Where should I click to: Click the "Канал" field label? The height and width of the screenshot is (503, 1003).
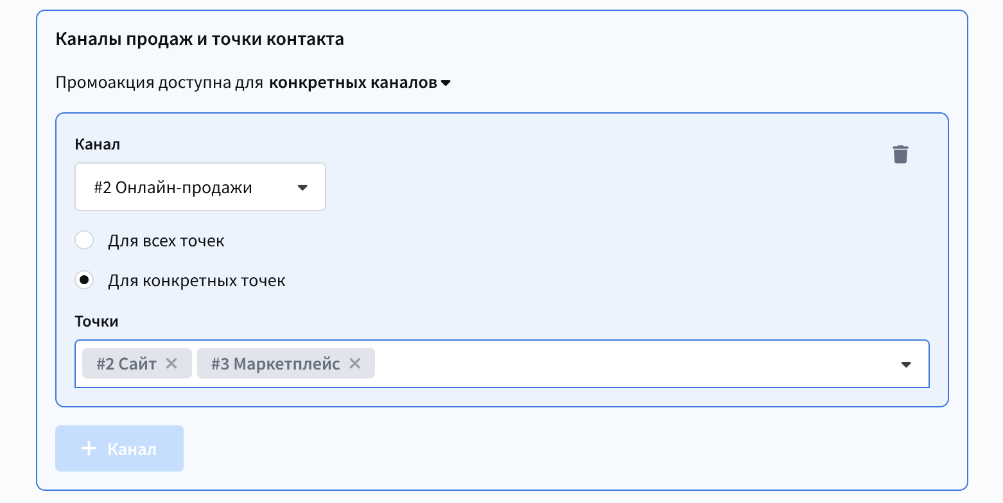coord(98,144)
